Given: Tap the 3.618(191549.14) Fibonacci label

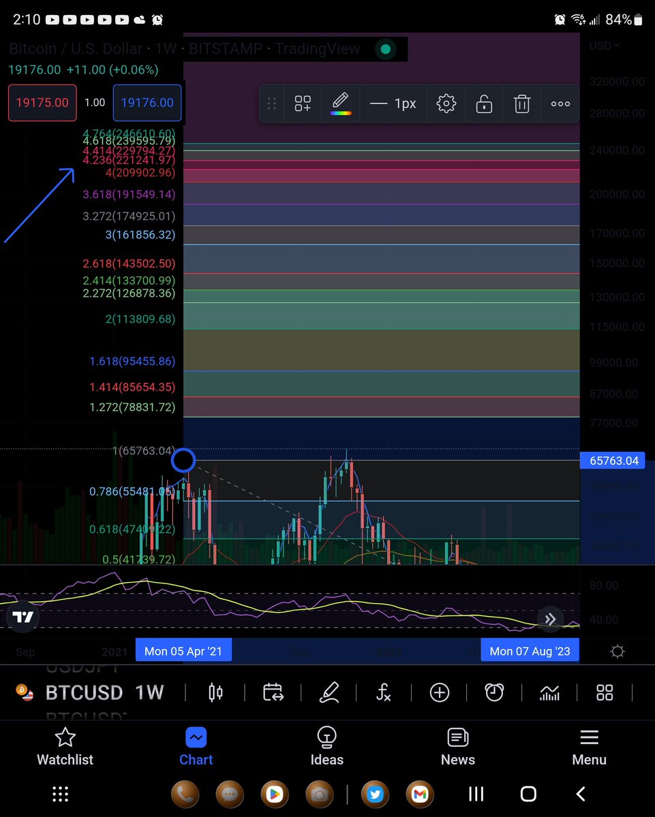Looking at the screenshot, I should (129, 195).
